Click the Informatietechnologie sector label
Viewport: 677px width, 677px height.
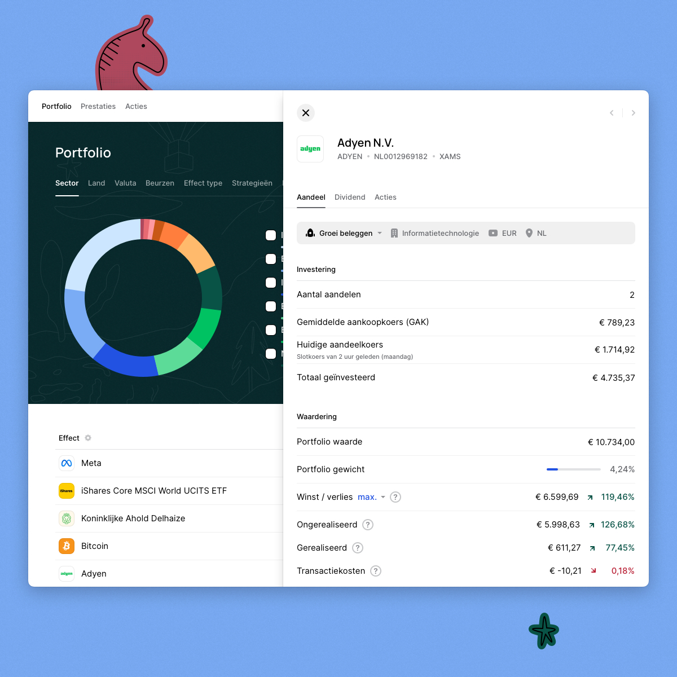[441, 233]
